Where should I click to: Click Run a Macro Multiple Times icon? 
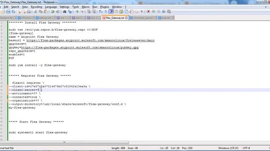click(x=164, y=12)
